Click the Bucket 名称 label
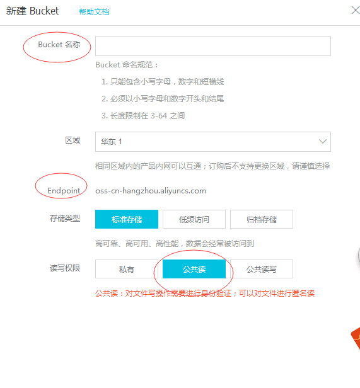Image resolution: width=360 pixels, height=388 pixels. click(59, 45)
